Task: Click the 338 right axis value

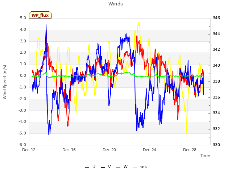Action: 216,81
